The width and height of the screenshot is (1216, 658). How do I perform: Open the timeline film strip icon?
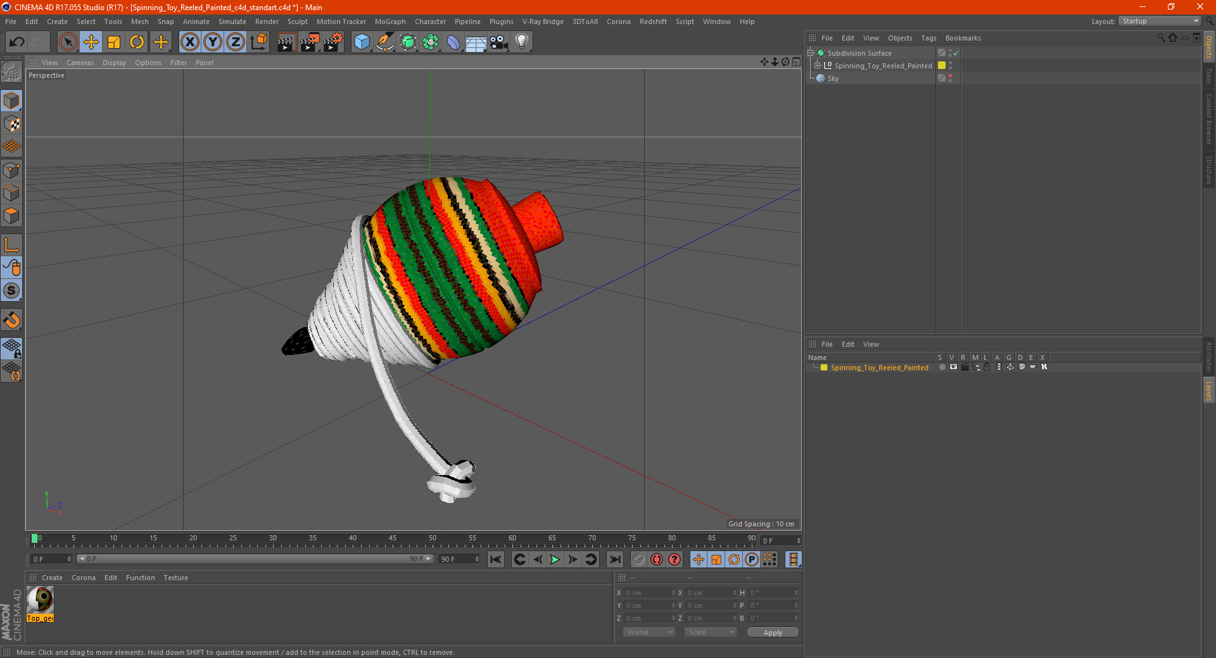click(793, 559)
